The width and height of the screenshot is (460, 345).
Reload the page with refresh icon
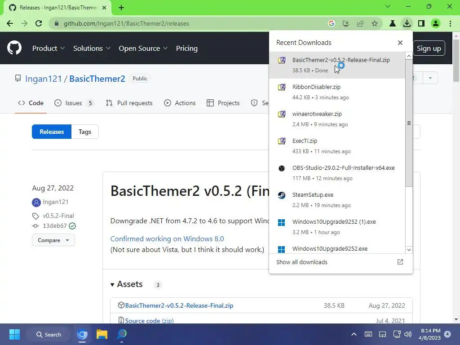pyautogui.click(x=39, y=23)
